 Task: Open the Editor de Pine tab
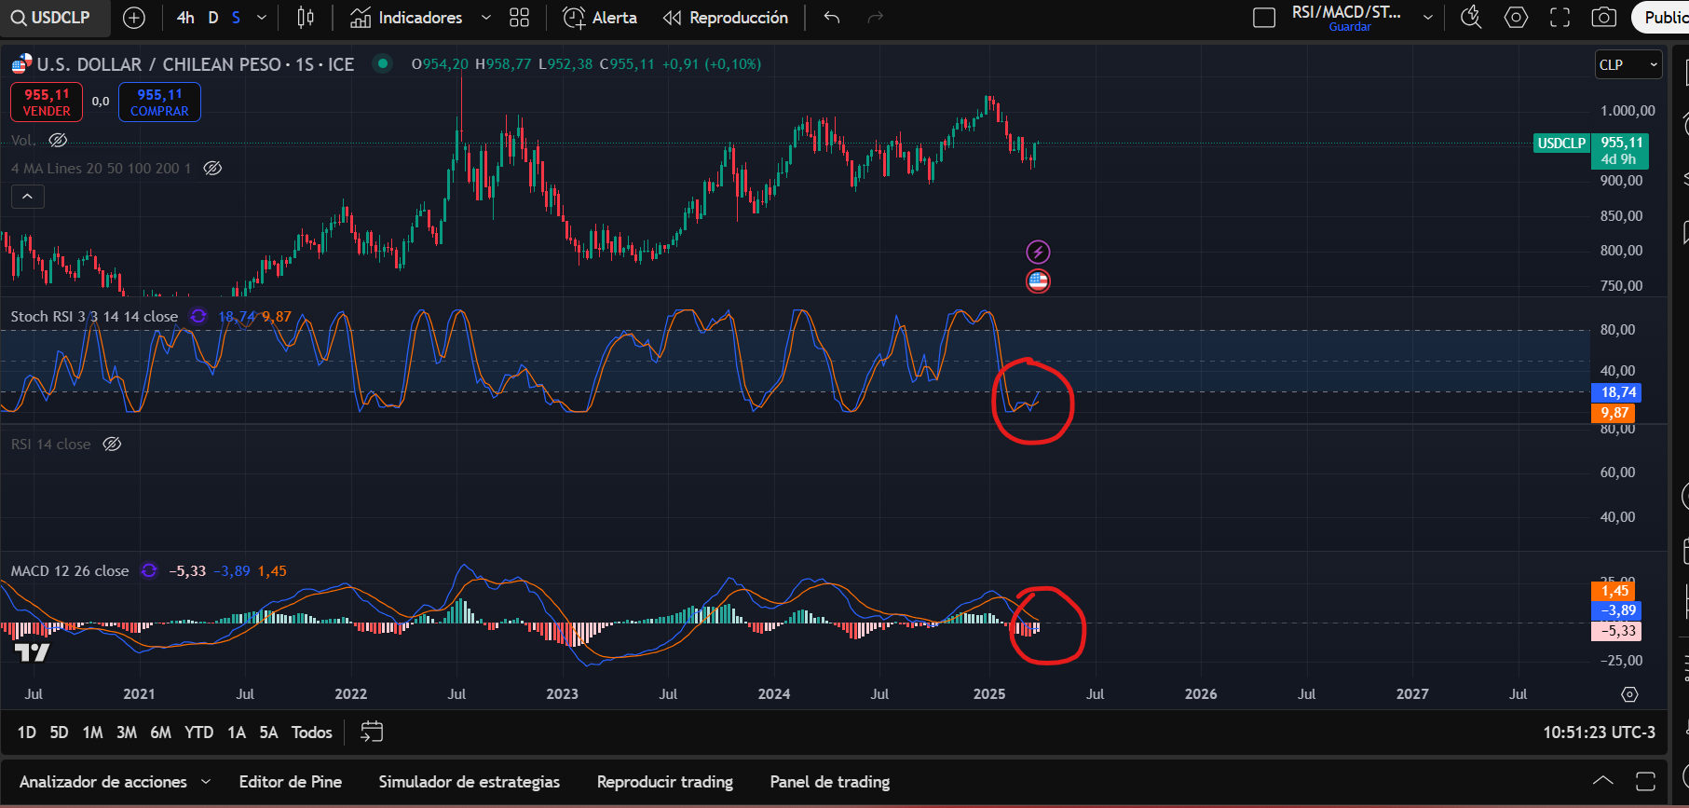290,782
